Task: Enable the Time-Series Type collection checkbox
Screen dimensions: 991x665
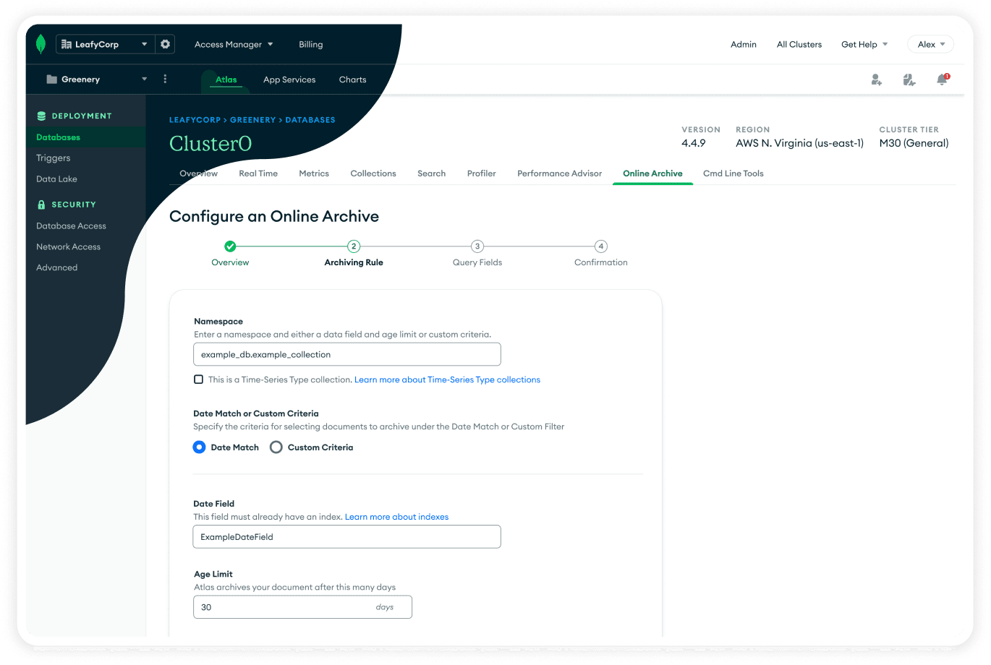Action: point(198,379)
